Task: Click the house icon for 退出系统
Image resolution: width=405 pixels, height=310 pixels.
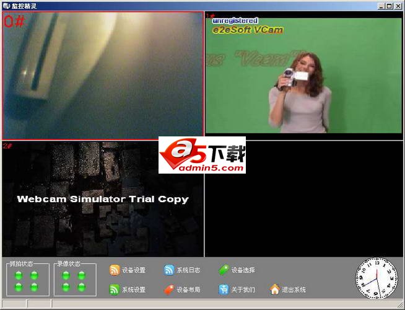Action: pos(275,290)
